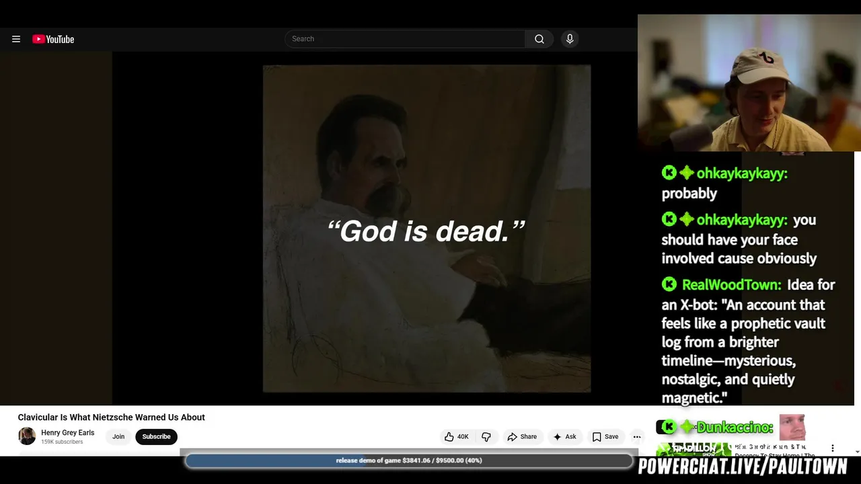The height and width of the screenshot is (484, 861).
Task: Open the YouTube hamburger guide menu
Action: coord(16,39)
